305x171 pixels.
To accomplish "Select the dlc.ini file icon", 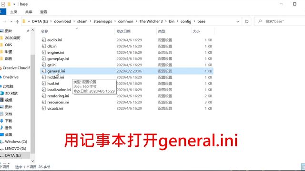I will (44, 46).
